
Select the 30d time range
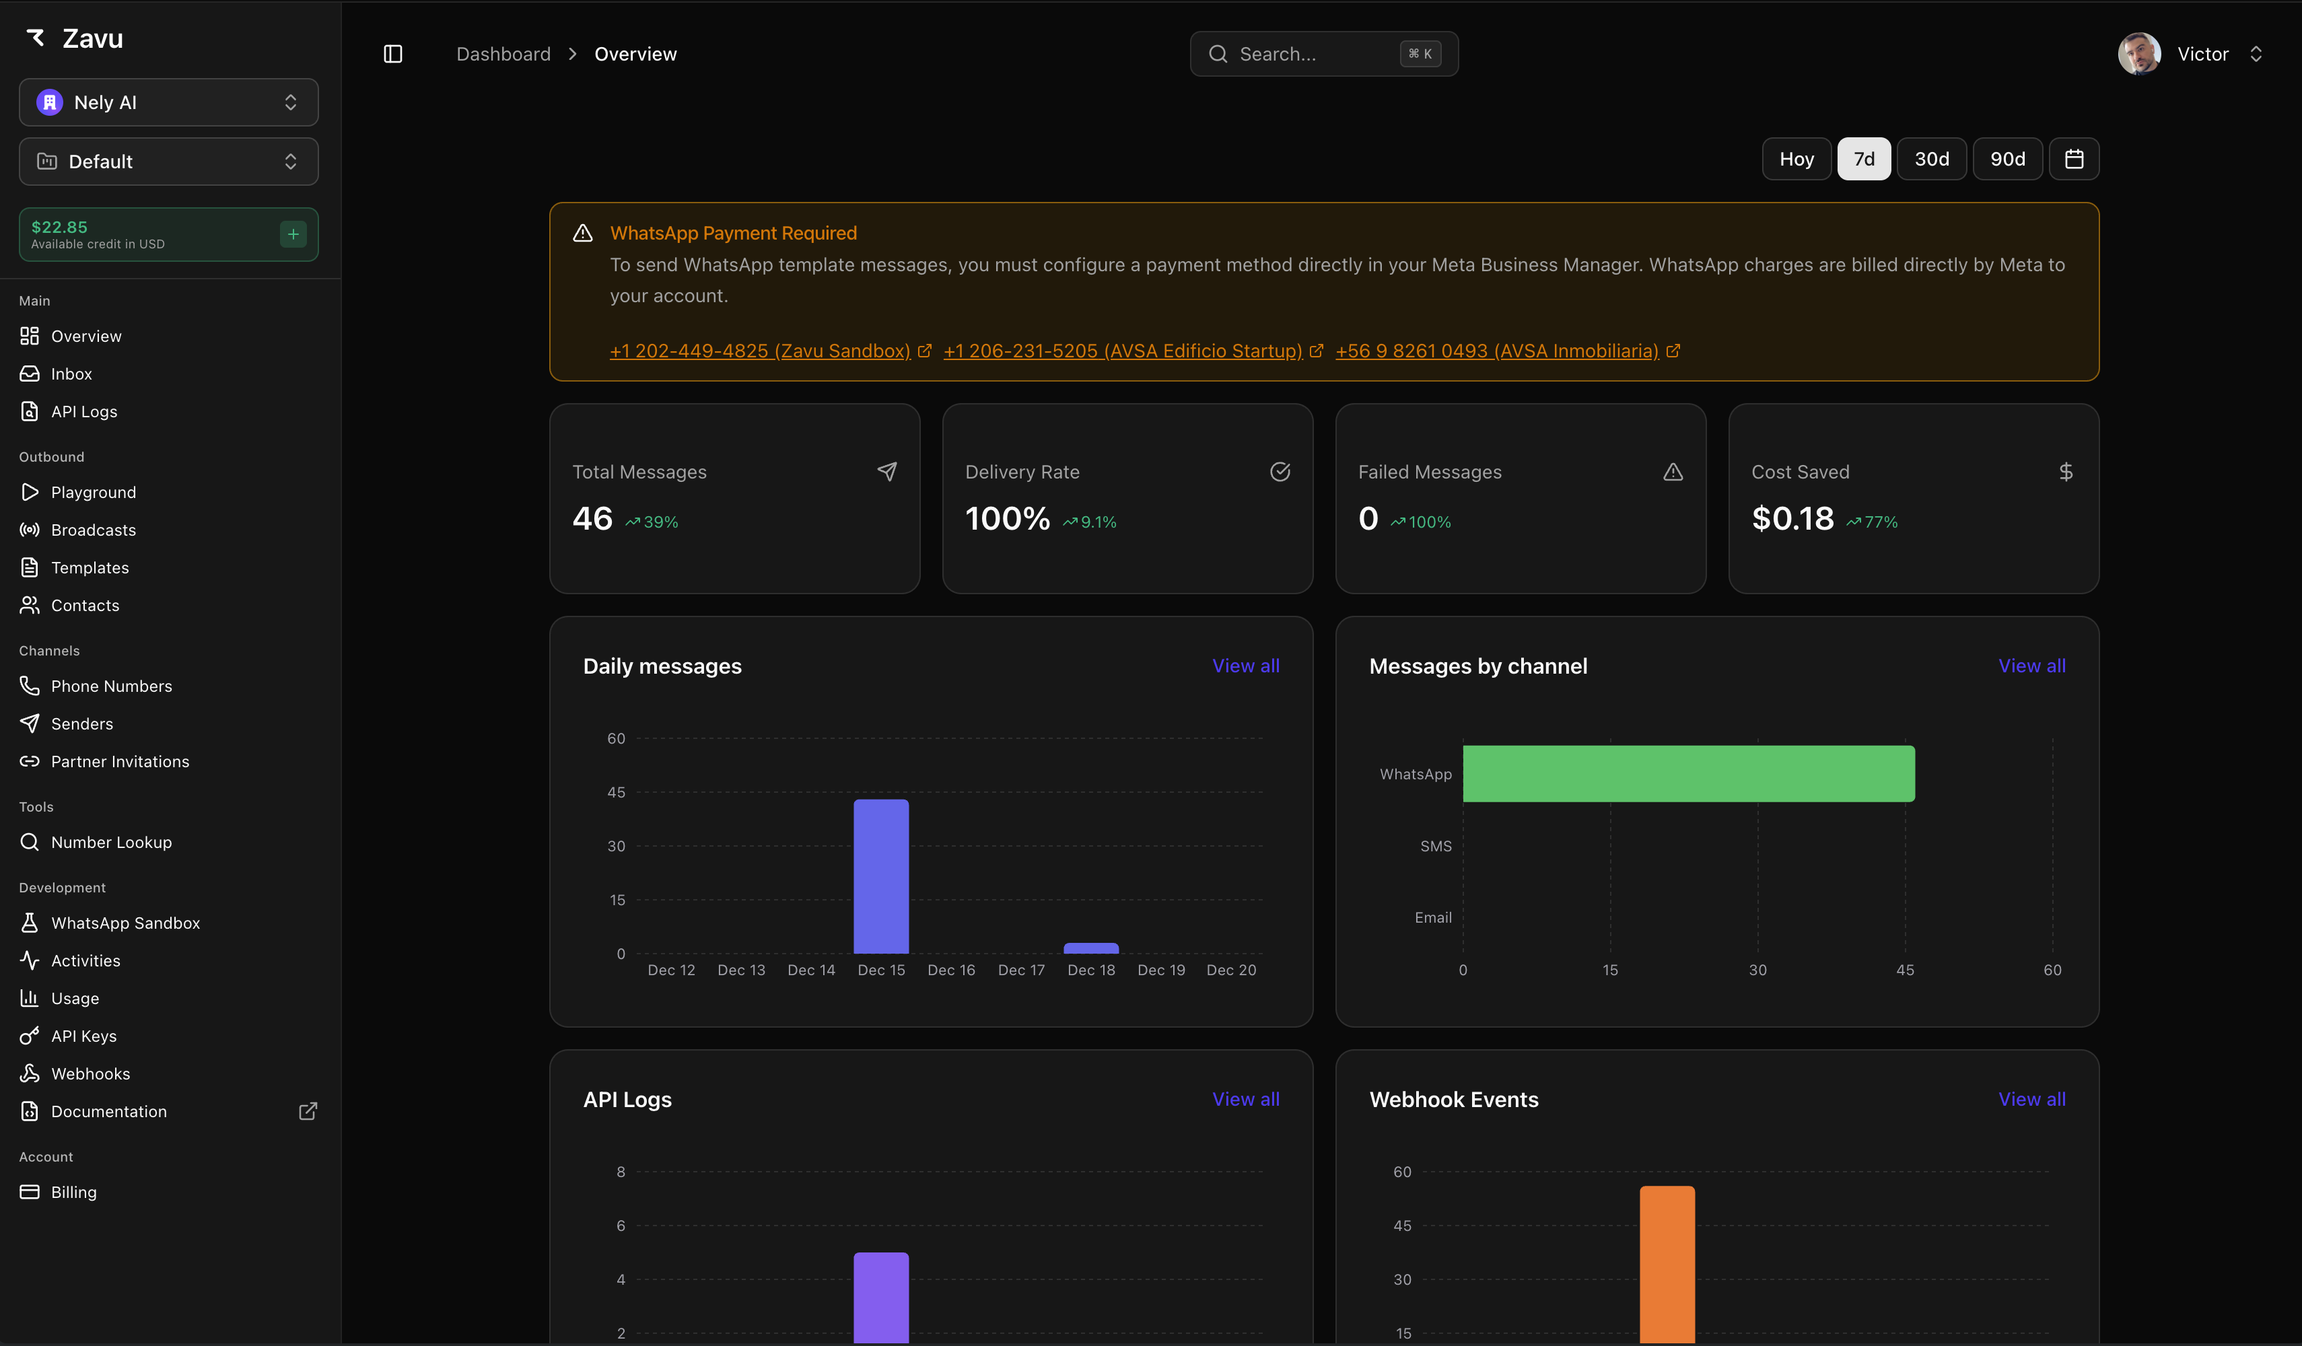1931,159
